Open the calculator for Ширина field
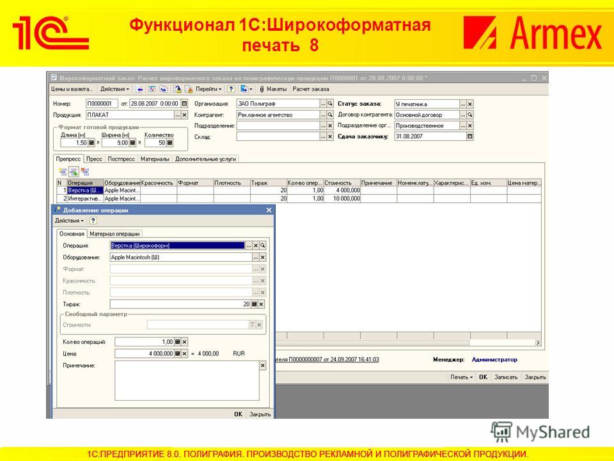This screenshot has width=614, height=461. 132,143
